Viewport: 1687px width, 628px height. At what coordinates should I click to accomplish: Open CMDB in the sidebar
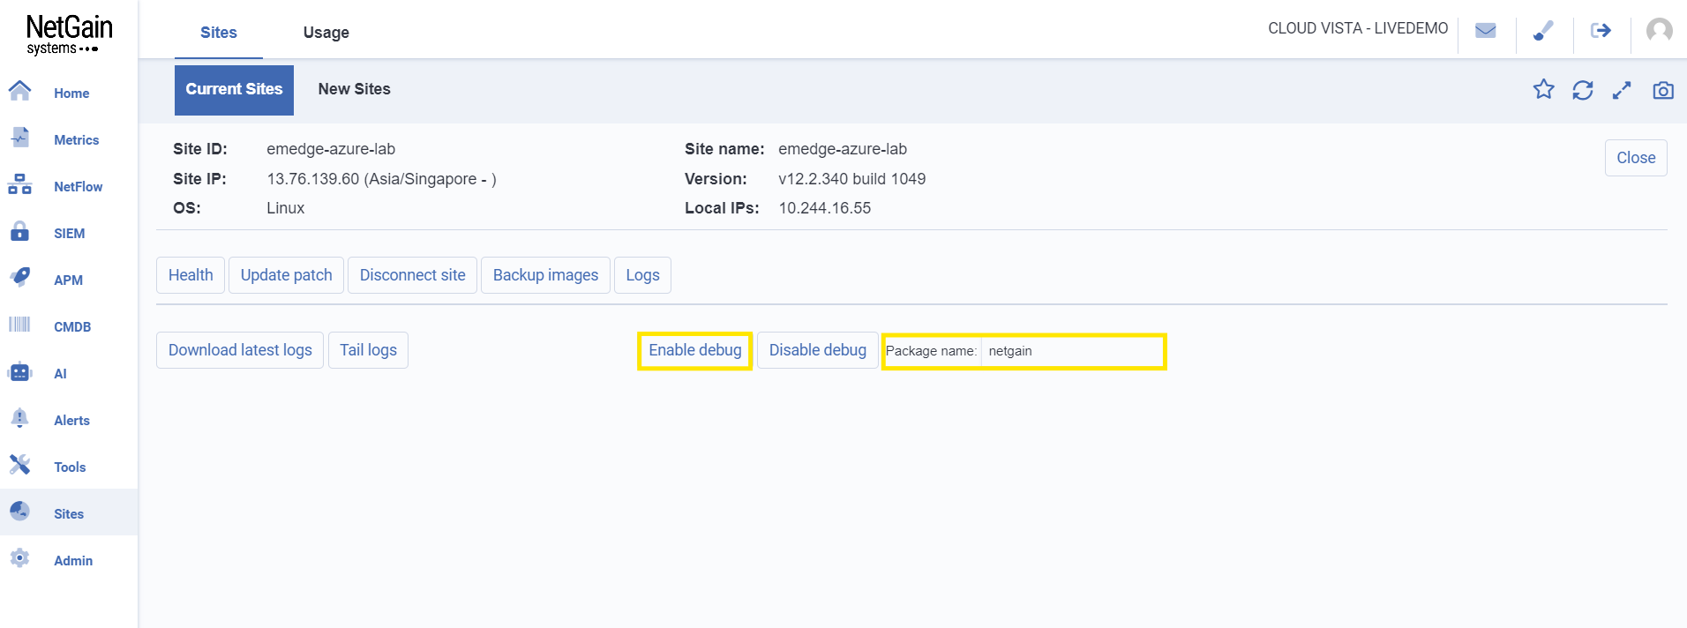coord(72,327)
